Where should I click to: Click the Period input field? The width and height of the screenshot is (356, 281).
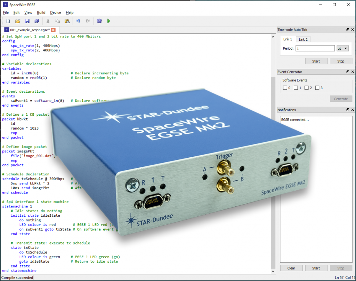coord(315,49)
